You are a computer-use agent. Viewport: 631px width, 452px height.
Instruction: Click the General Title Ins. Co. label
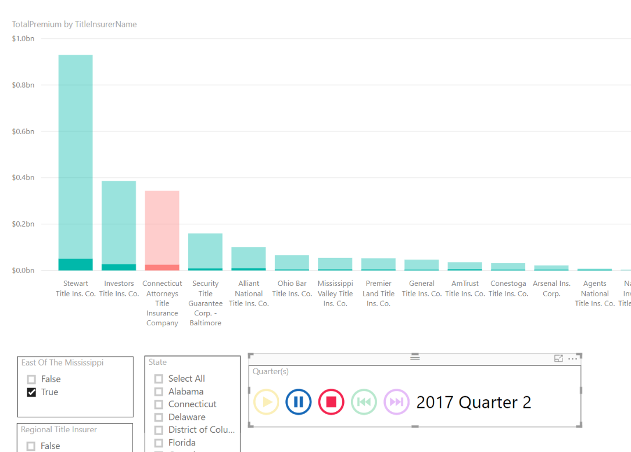coord(422,289)
